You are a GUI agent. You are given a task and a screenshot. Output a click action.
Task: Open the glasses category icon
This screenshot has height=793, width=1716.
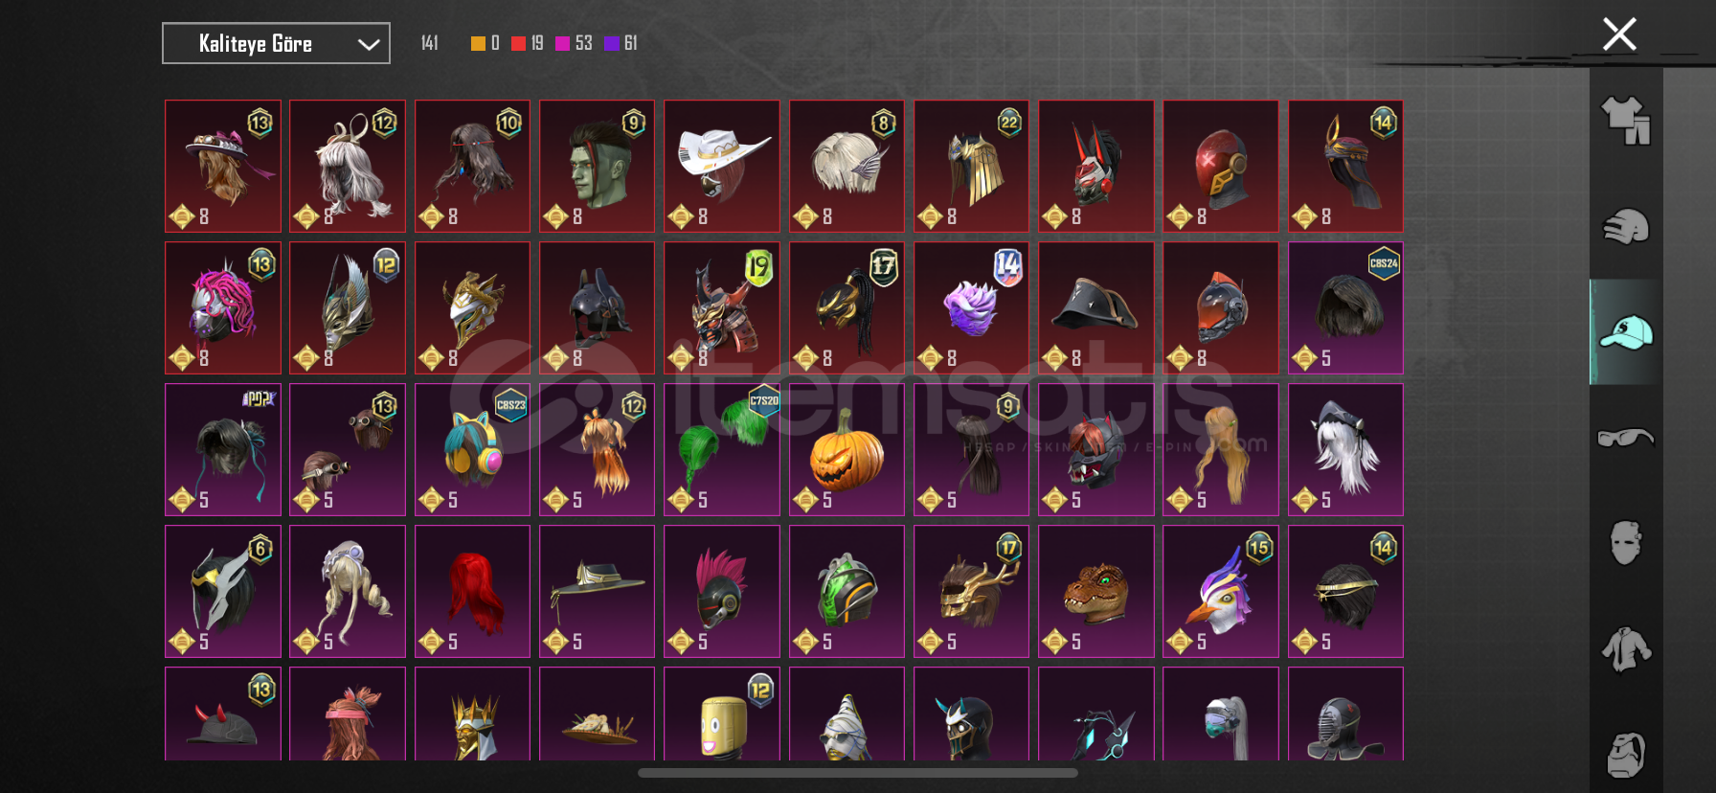(x=1626, y=438)
